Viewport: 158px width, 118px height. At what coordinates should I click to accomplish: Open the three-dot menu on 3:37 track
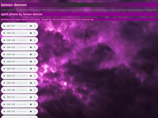click(35, 111)
